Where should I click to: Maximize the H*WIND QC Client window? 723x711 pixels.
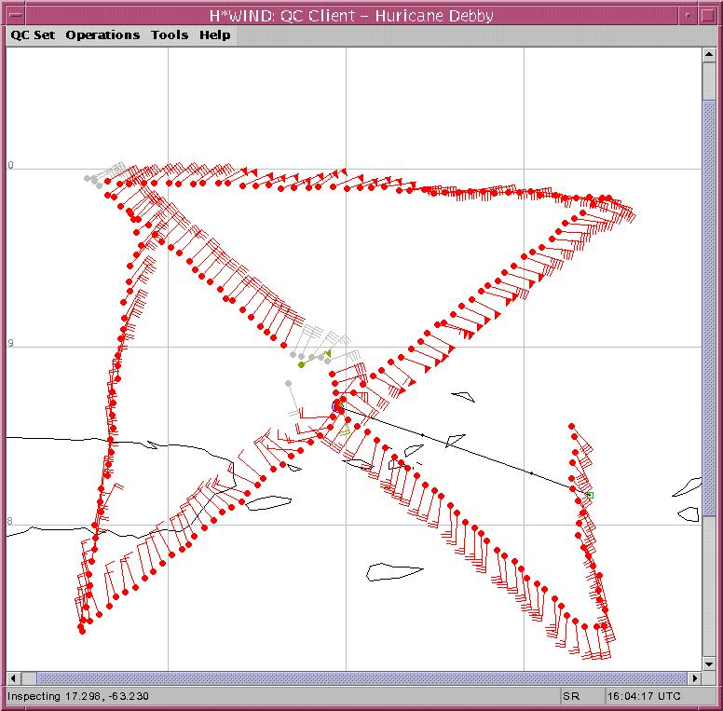point(708,15)
